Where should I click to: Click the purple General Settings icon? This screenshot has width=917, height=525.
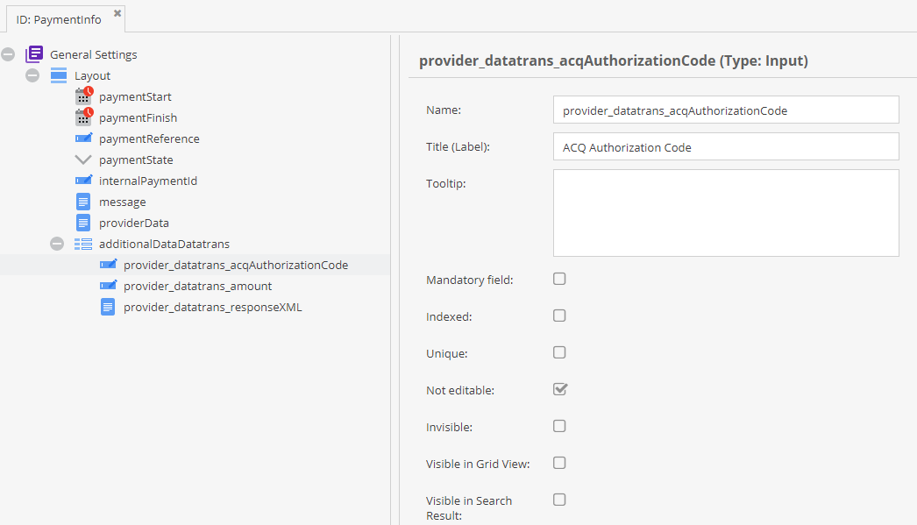click(34, 54)
